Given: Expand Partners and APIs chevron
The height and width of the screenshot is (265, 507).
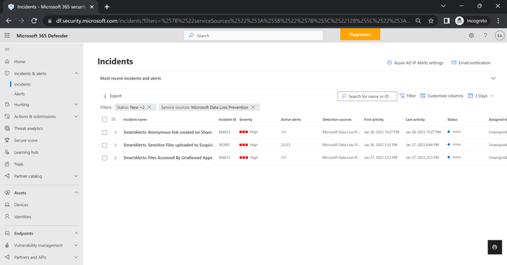Looking at the screenshot, I should pos(76,257).
